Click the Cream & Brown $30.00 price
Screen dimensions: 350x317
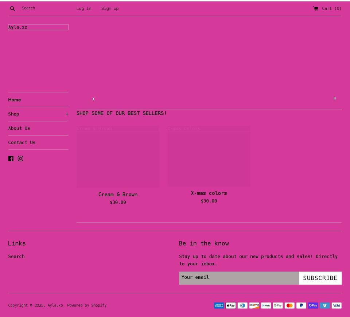point(118,202)
